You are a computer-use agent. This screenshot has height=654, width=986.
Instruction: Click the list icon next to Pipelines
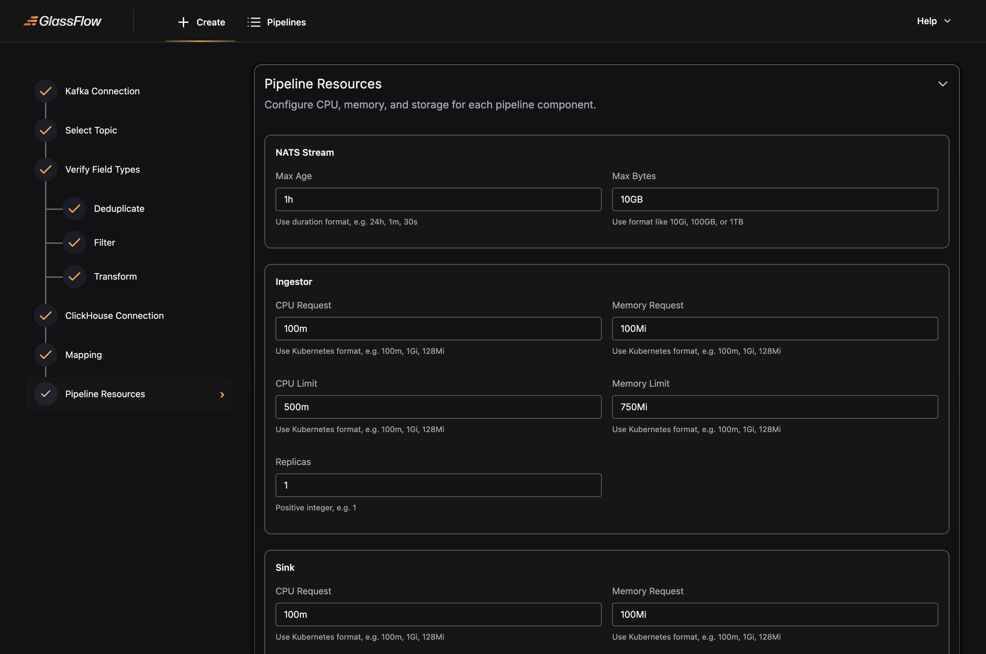point(254,22)
